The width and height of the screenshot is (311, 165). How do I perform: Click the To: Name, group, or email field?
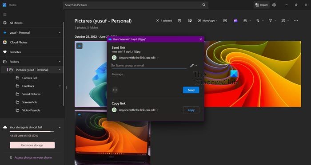pyautogui.click(x=149, y=65)
